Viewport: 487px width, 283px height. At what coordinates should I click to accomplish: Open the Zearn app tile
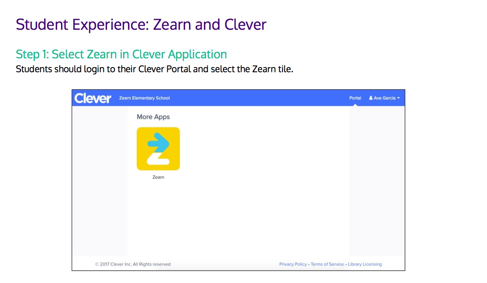click(158, 149)
